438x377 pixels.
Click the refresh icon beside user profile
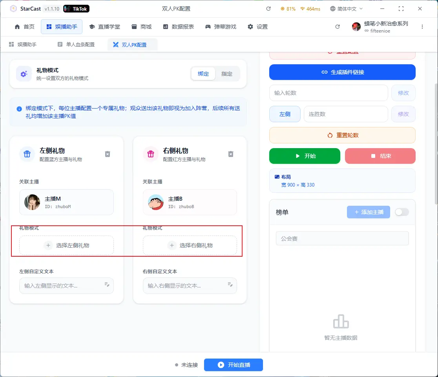338,27
